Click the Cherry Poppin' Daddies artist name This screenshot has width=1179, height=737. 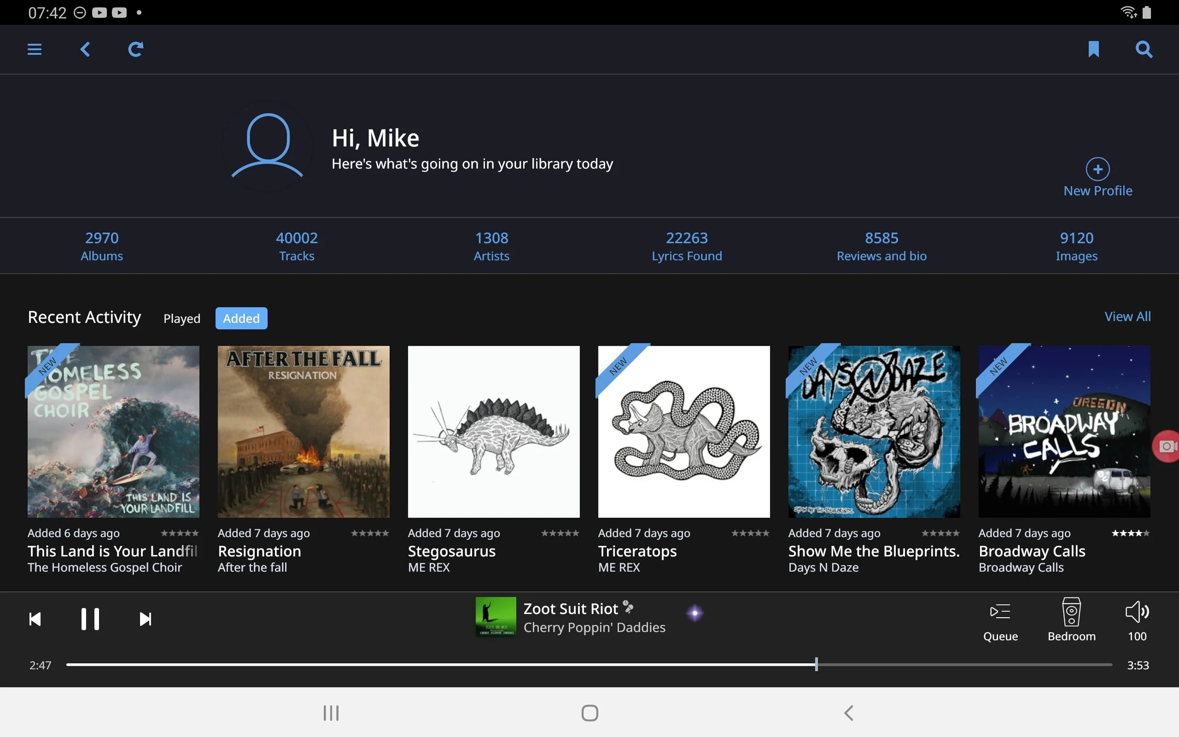(x=594, y=627)
